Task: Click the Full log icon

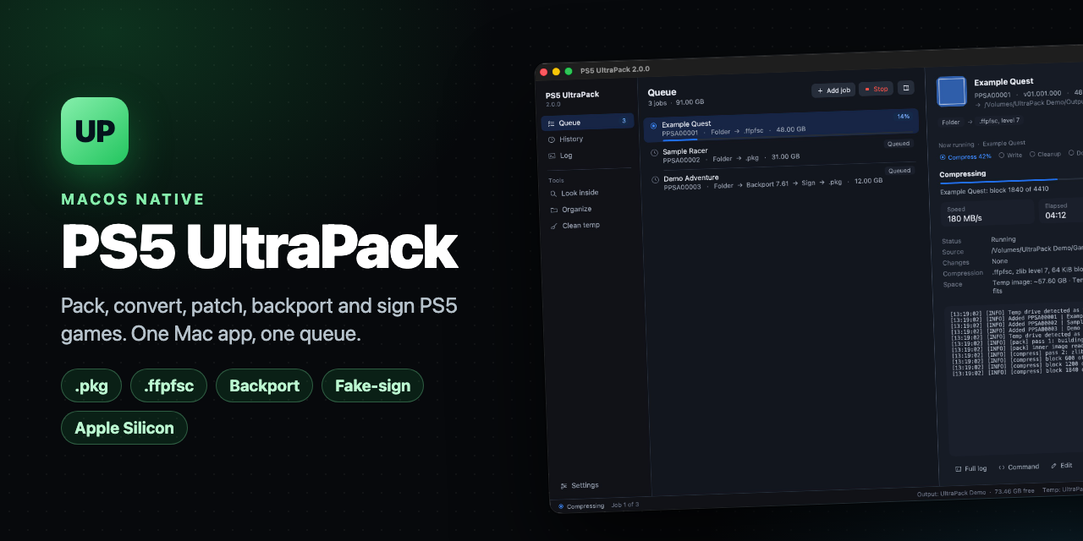Action: [959, 469]
